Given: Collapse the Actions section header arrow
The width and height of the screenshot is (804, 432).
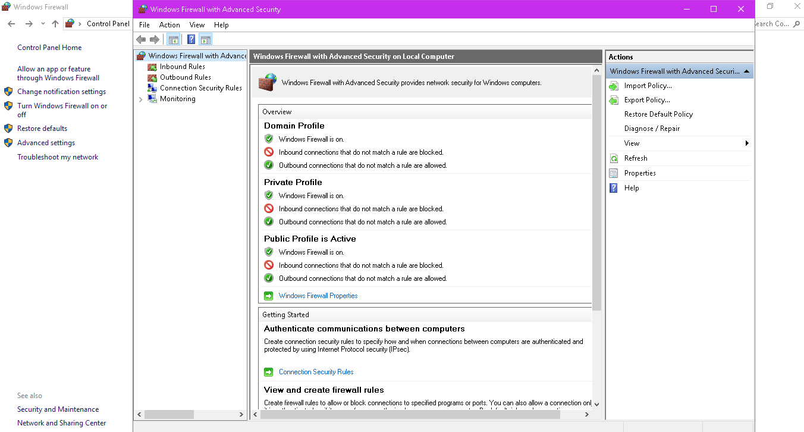Looking at the screenshot, I should point(746,71).
